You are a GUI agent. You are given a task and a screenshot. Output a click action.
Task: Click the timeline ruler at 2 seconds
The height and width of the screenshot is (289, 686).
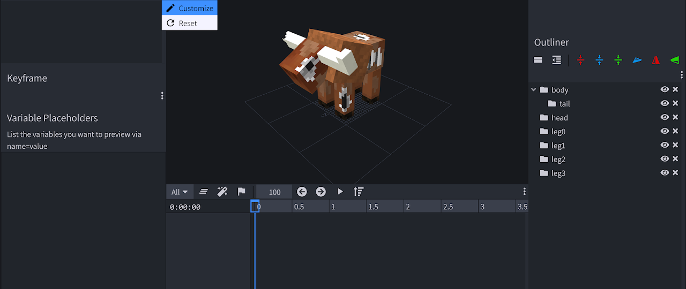click(408, 207)
